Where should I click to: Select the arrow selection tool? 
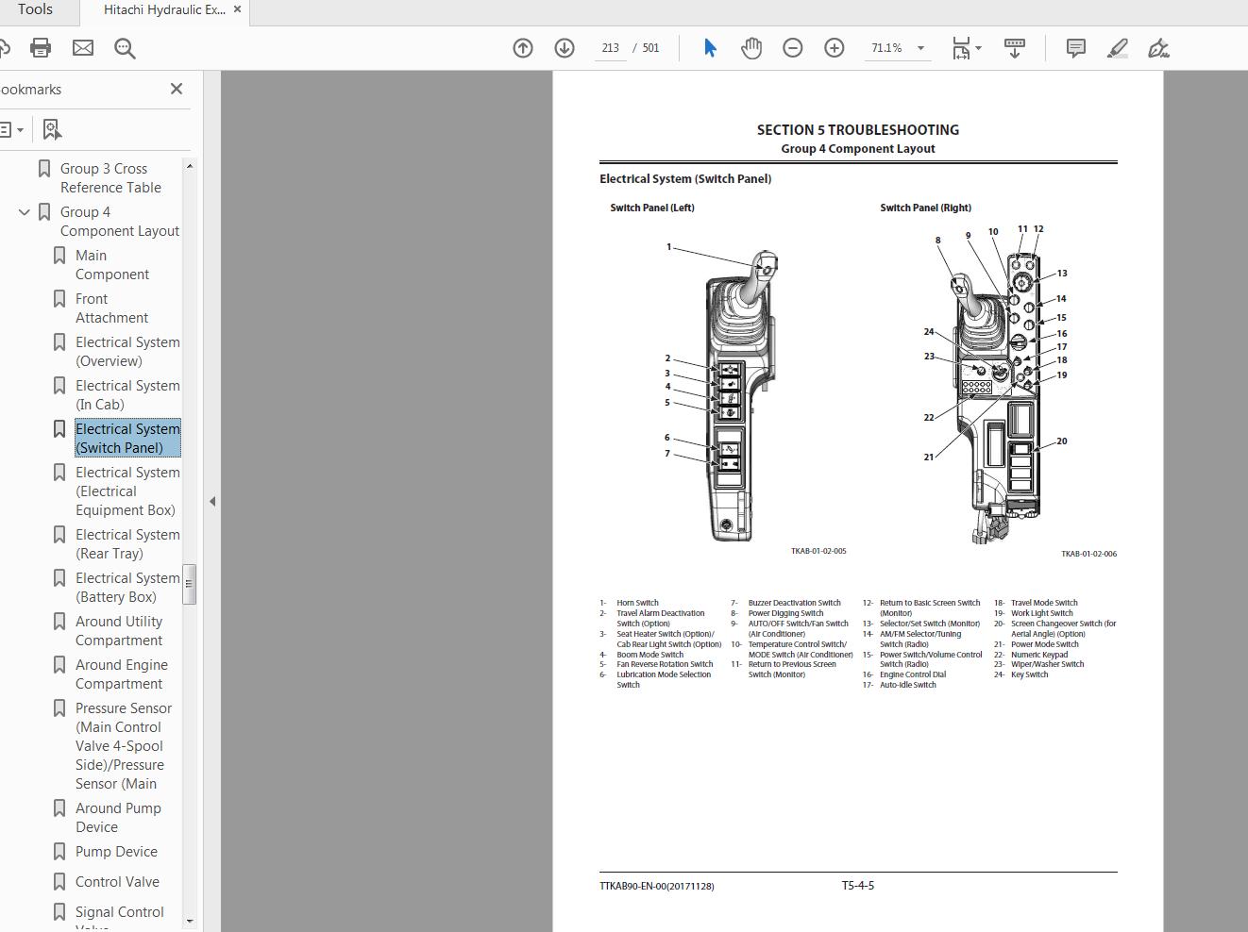(x=710, y=47)
